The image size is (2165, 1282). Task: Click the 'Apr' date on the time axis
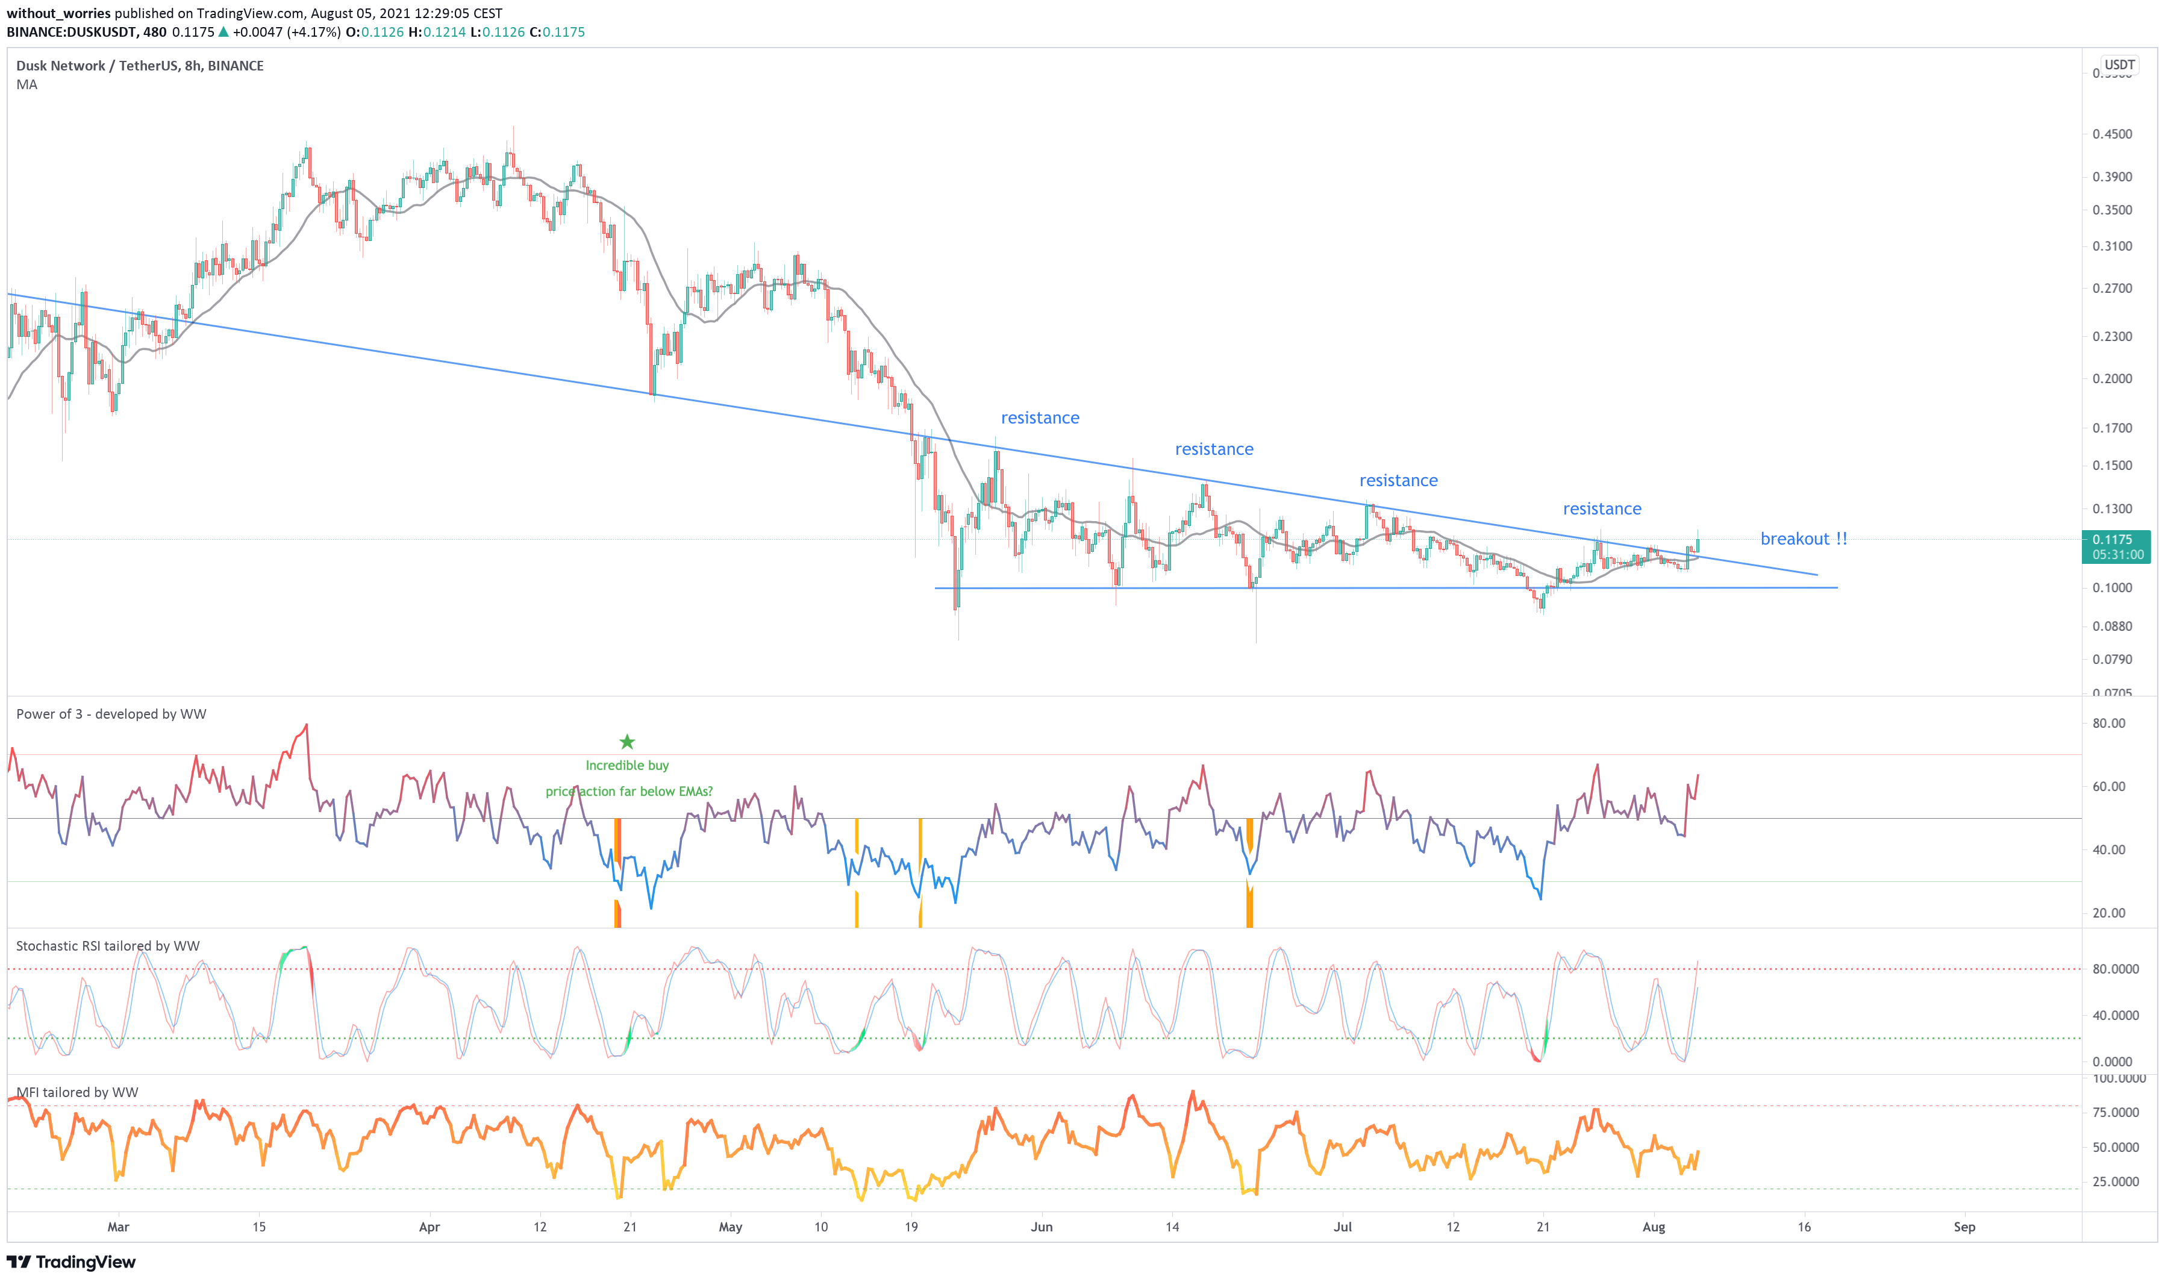pyautogui.click(x=429, y=1227)
